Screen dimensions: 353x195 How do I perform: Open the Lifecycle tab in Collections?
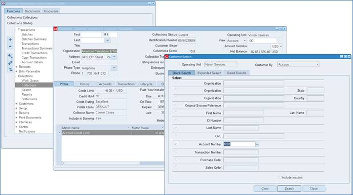coord(146,84)
